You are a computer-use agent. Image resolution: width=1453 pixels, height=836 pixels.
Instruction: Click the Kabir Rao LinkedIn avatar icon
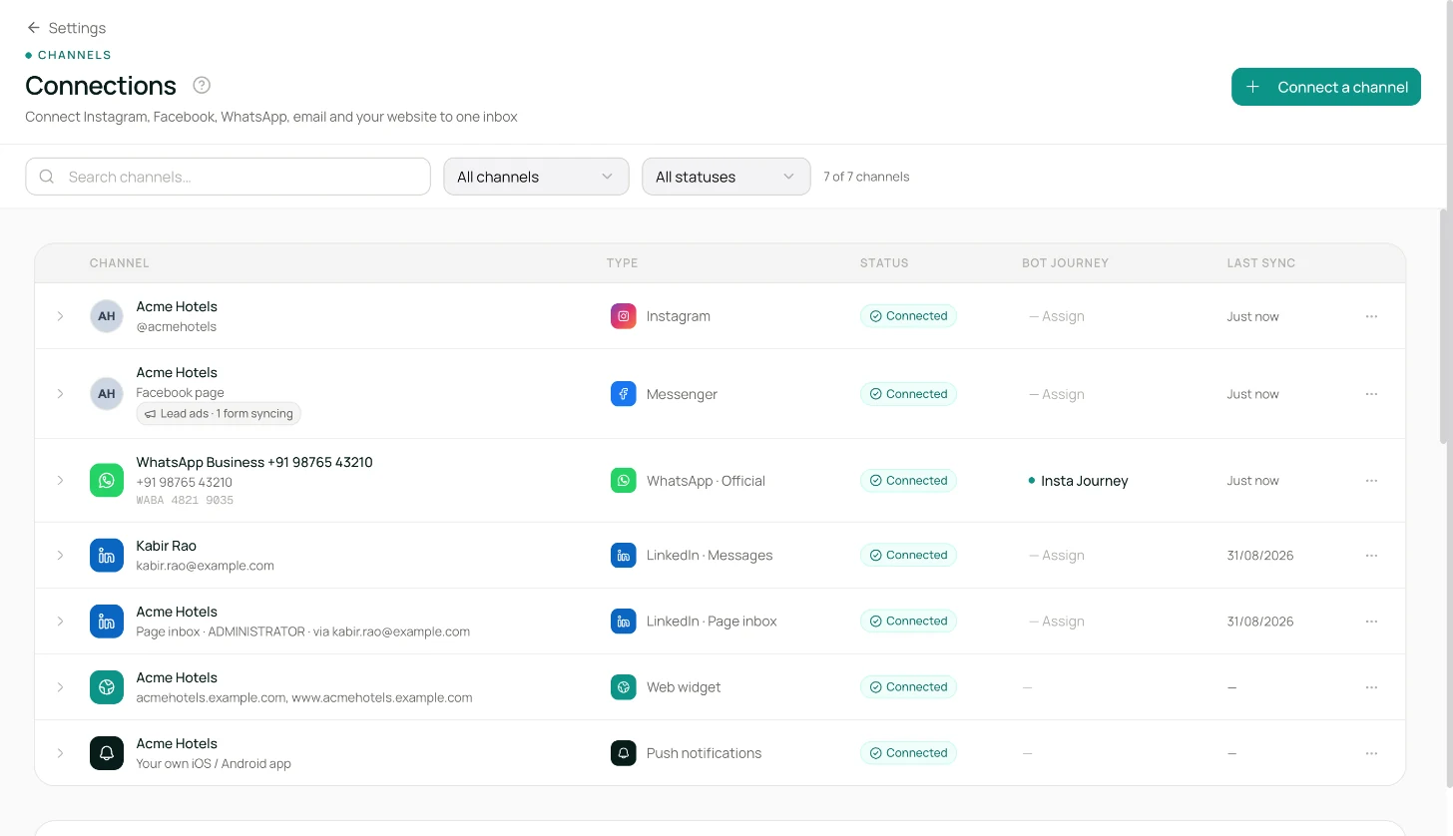click(x=107, y=555)
